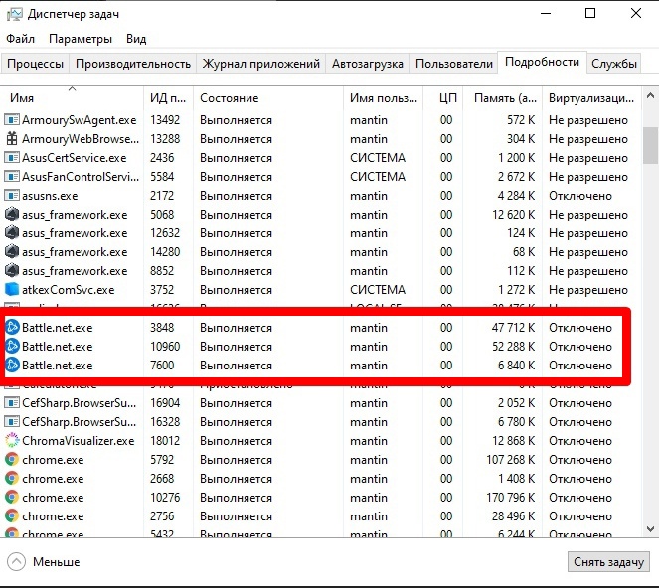This screenshot has height=588, width=659.
Task: Click the Меньше label
Action: pos(57,562)
